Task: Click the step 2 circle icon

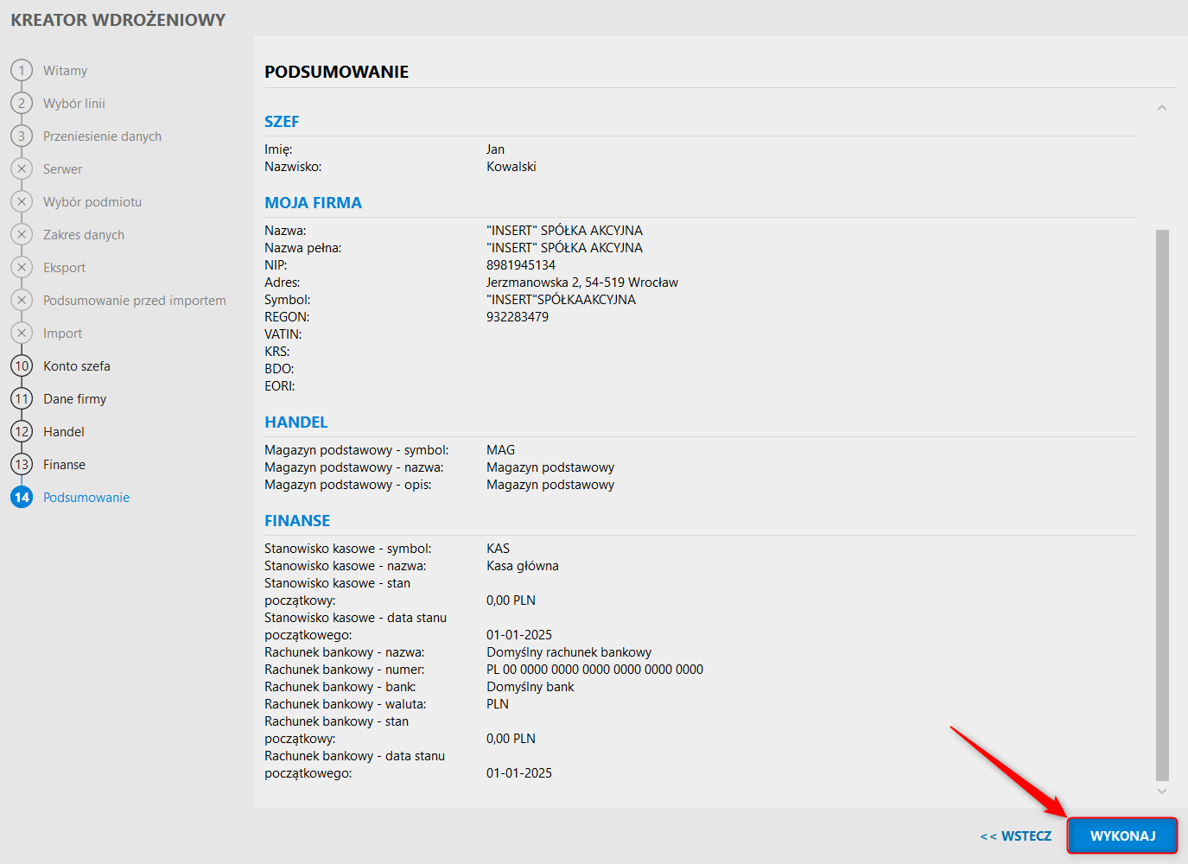Action: click(x=22, y=103)
